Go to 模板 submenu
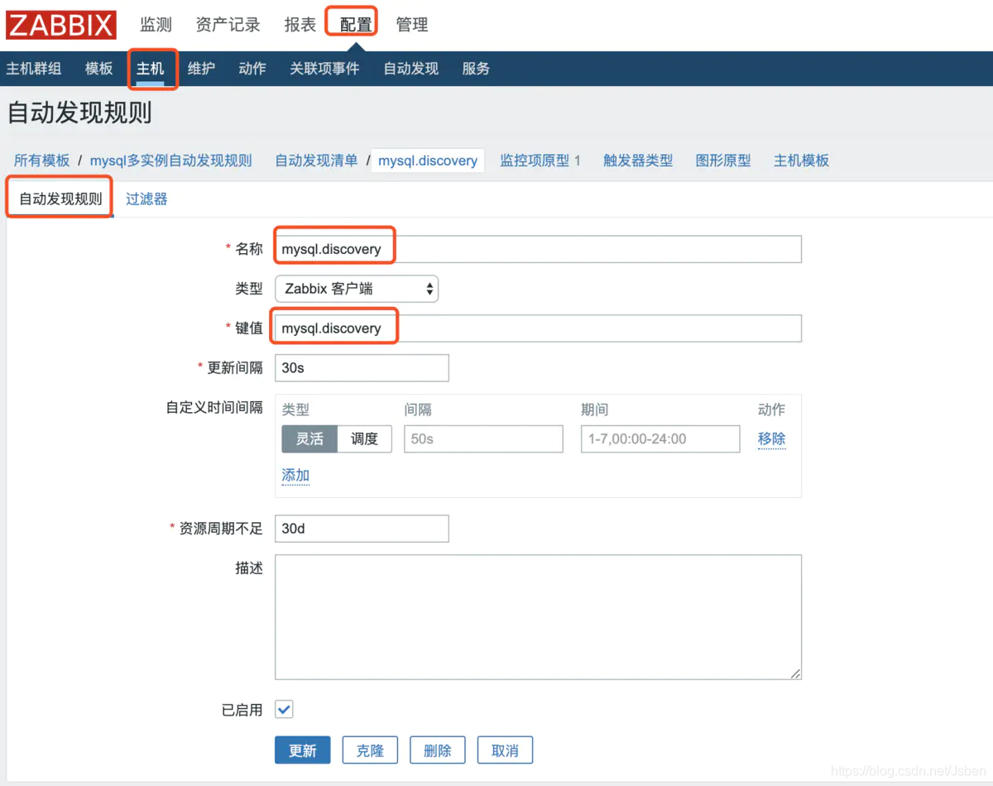Image resolution: width=993 pixels, height=786 pixels. [x=98, y=69]
